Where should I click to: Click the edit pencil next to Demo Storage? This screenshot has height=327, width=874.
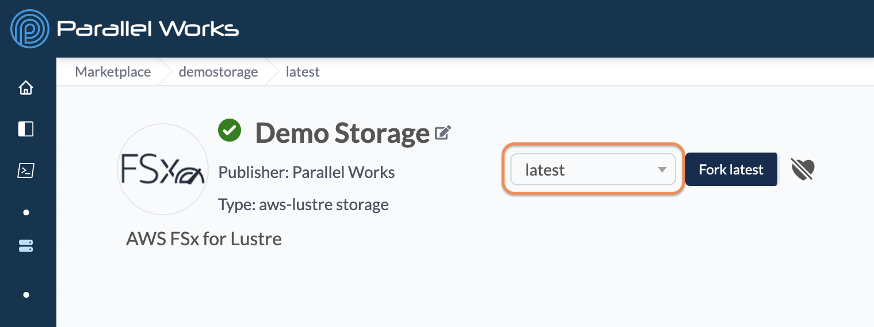442,133
